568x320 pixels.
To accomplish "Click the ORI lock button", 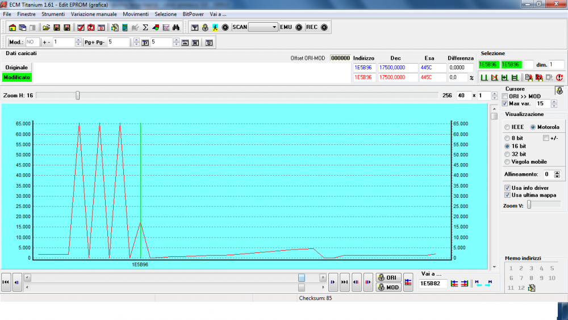I will click(x=389, y=277).
